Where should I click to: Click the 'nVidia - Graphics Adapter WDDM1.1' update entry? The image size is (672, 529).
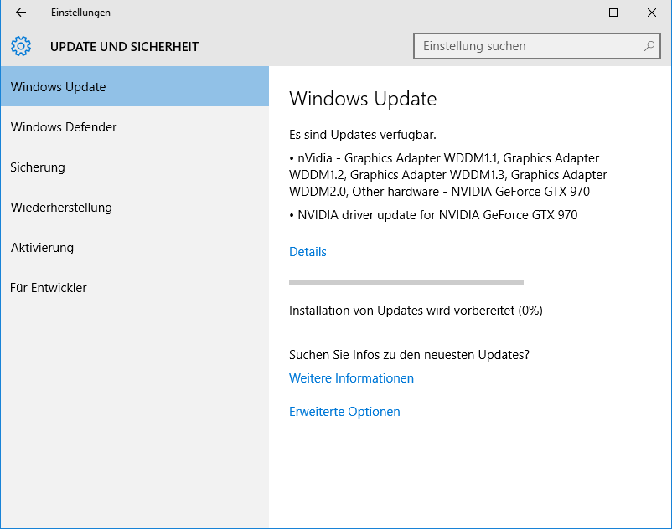point(447,175)
